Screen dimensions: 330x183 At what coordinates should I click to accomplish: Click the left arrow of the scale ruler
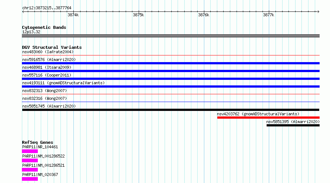coord(23,12)
